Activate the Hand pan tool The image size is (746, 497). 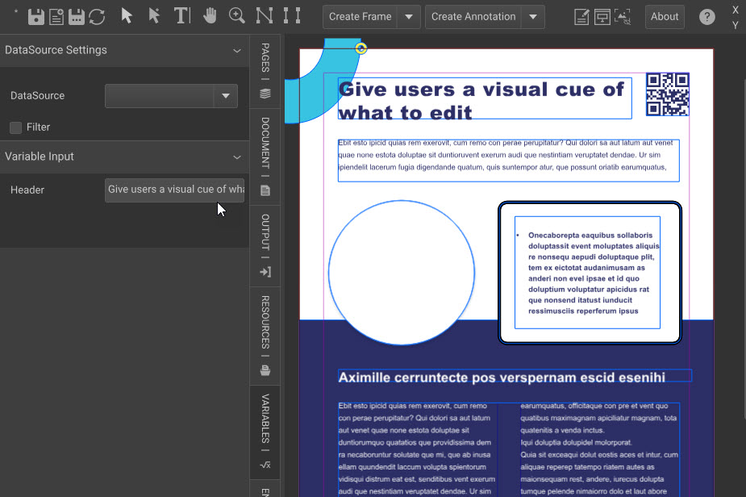click(x=210, y=16)
